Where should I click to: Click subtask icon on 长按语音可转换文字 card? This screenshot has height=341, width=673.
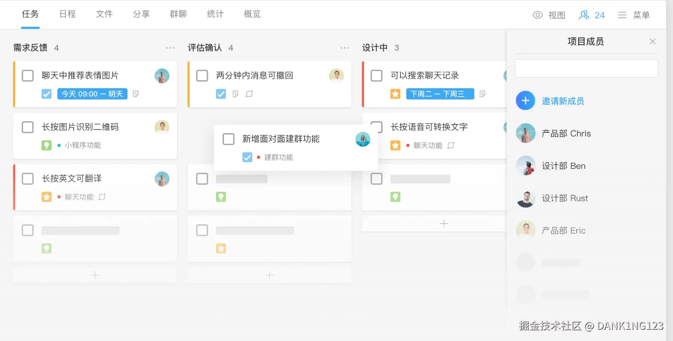point(451,145)
